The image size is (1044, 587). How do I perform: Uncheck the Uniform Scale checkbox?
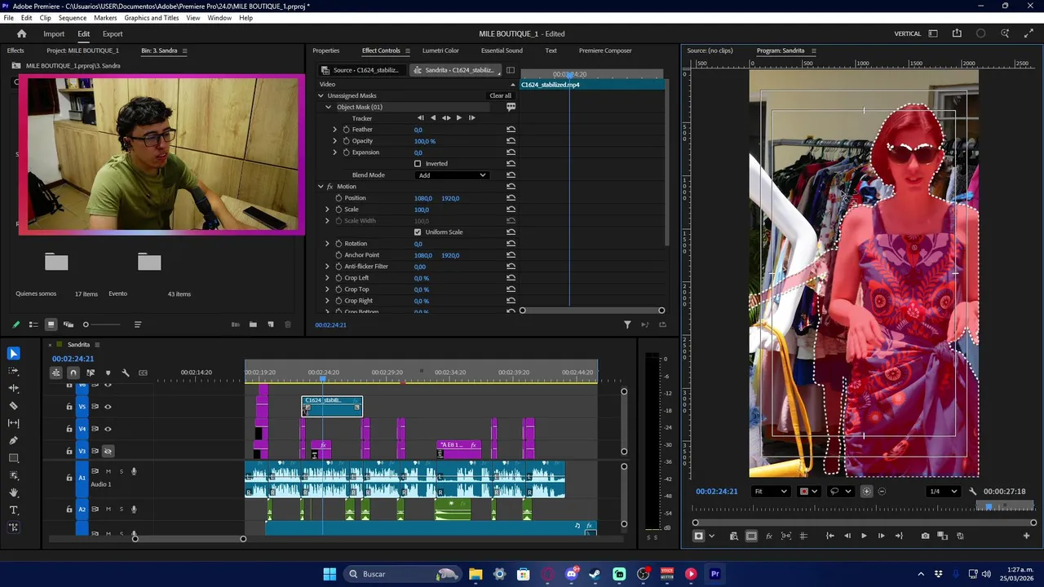pos(418,232)
